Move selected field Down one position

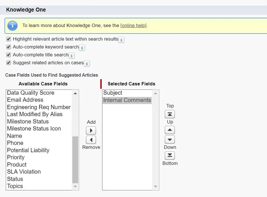coord(170,140)
